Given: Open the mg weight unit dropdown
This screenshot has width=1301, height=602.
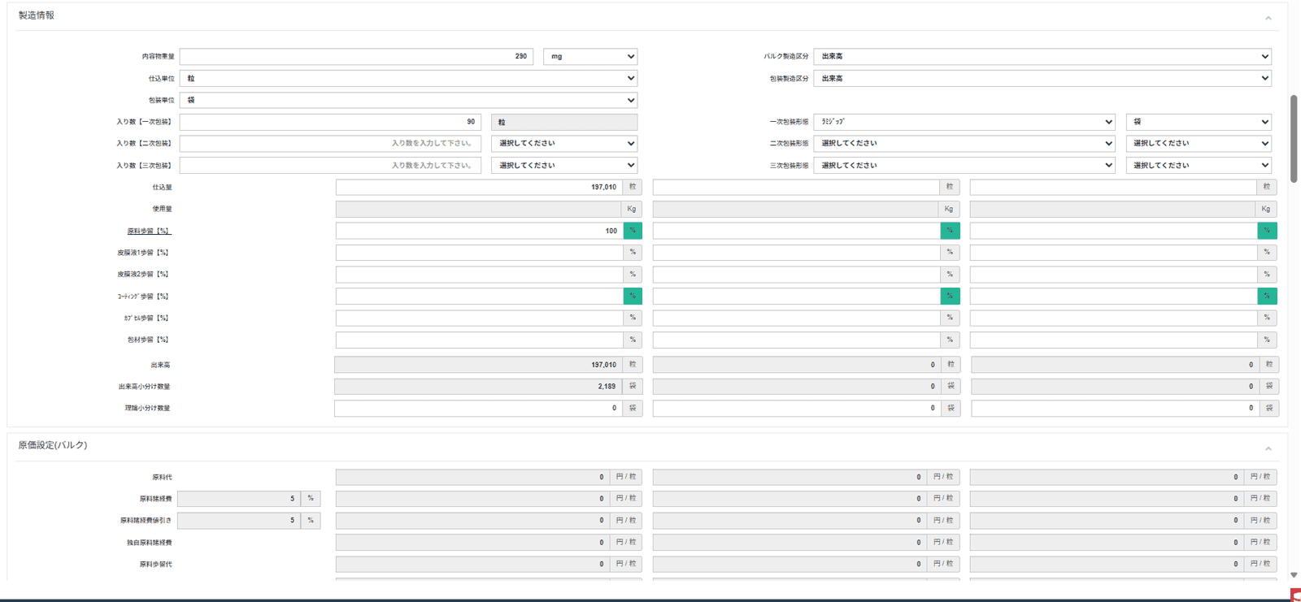Looking at the screenshot, I should click(590, 57).
